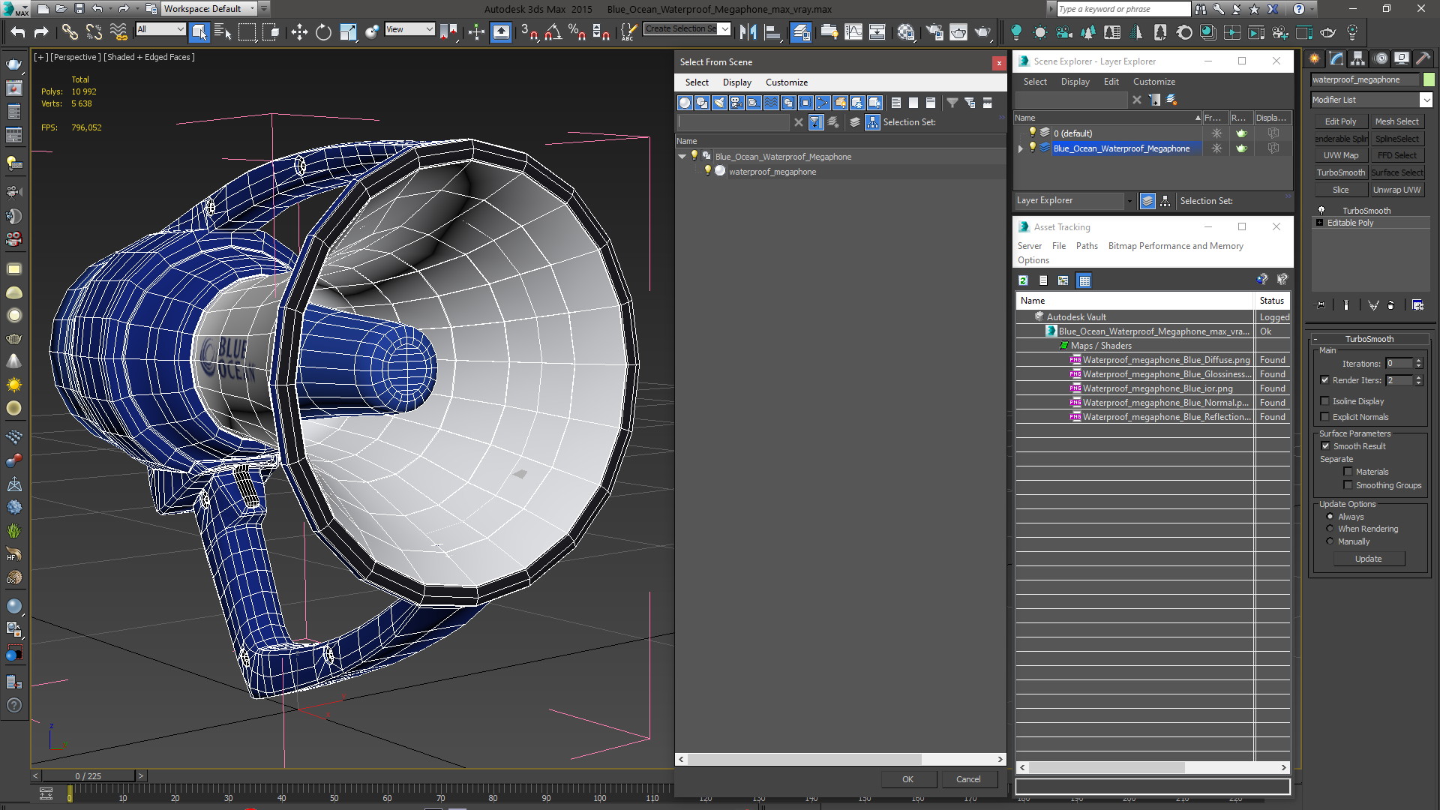The height and width of the screenshot is (810, 1440).
Task: Open the Create command panel tab
Action: 1314,58
